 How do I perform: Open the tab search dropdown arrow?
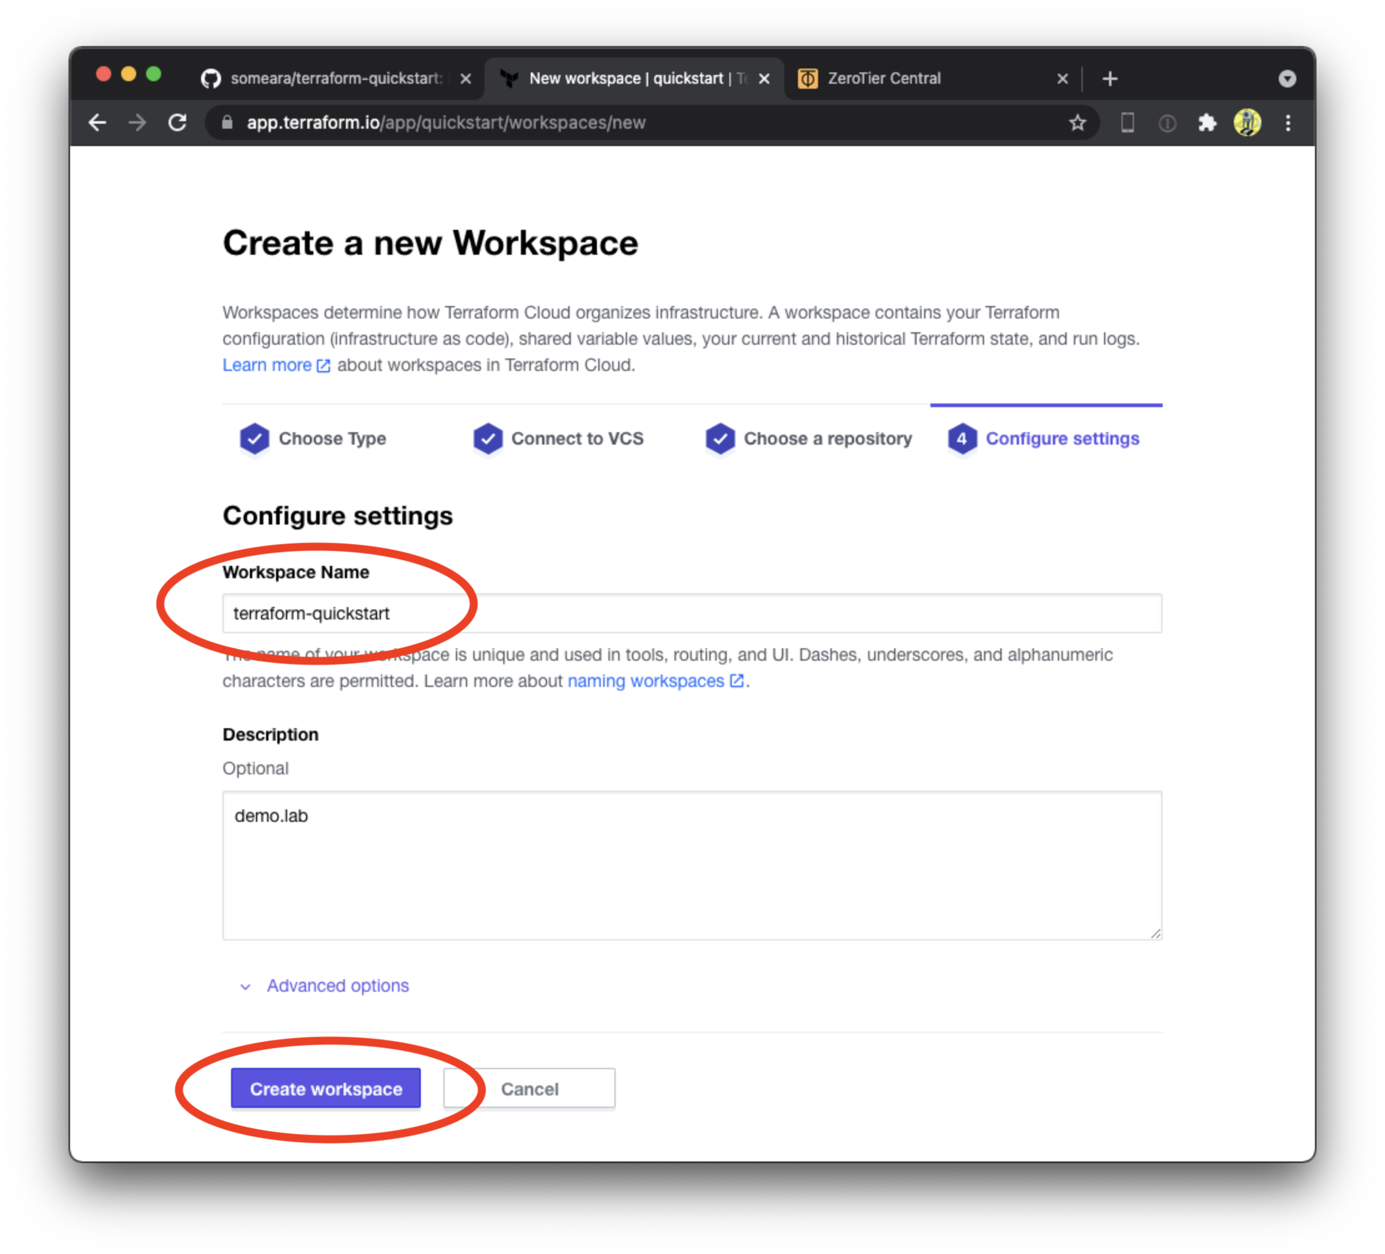pos(1287,79)
